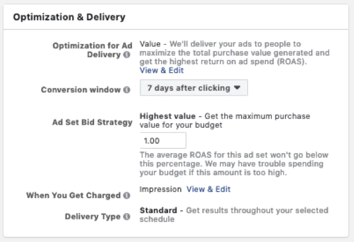The width and height of the screenshot is (354, 242).
Task: Click the Impression charge text
Action: (x=160, y=189)
